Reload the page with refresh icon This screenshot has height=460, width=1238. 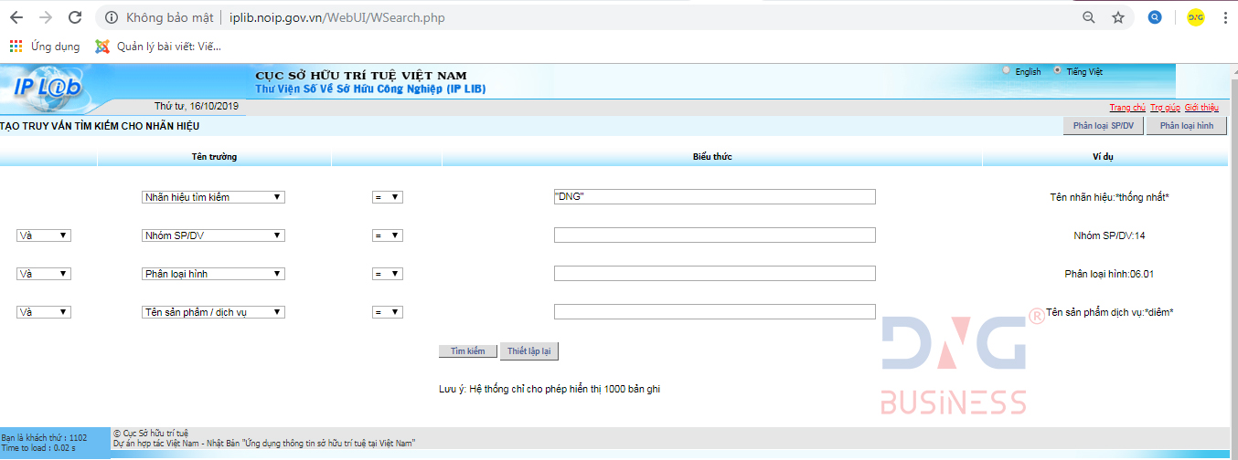point(75,17)
